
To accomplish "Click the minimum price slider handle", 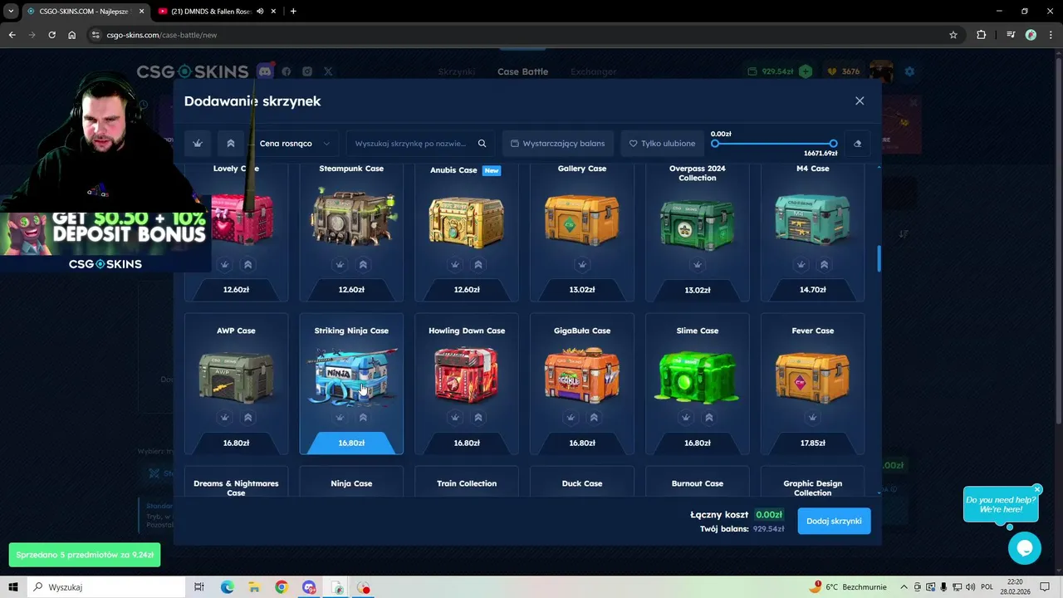I will click(715, 144).
